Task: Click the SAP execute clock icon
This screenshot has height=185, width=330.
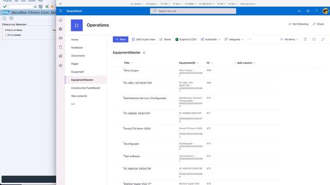Action: click(5, 18)
